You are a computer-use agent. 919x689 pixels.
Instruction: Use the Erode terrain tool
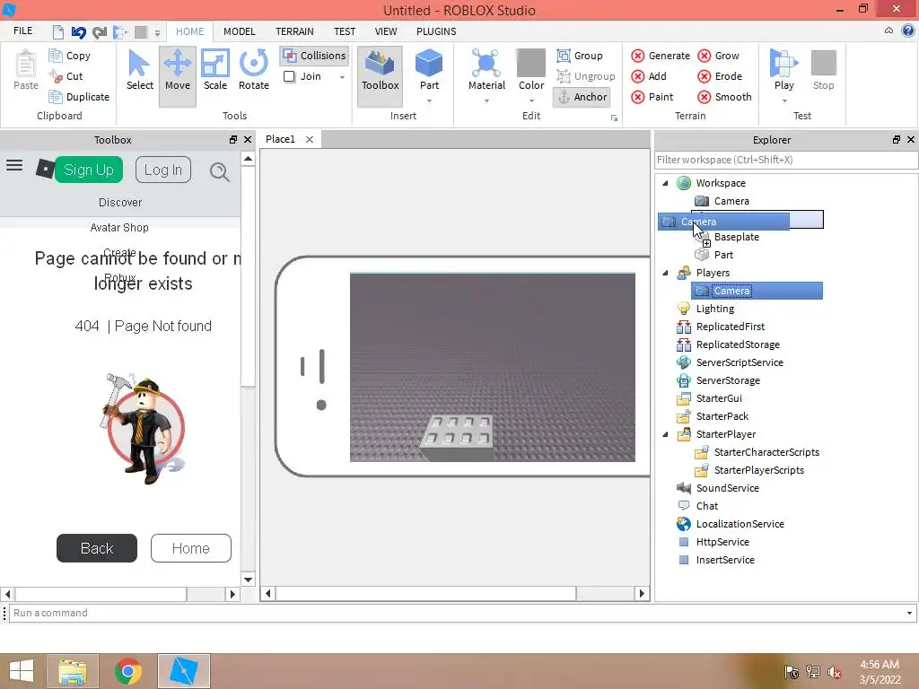(720, 76)
